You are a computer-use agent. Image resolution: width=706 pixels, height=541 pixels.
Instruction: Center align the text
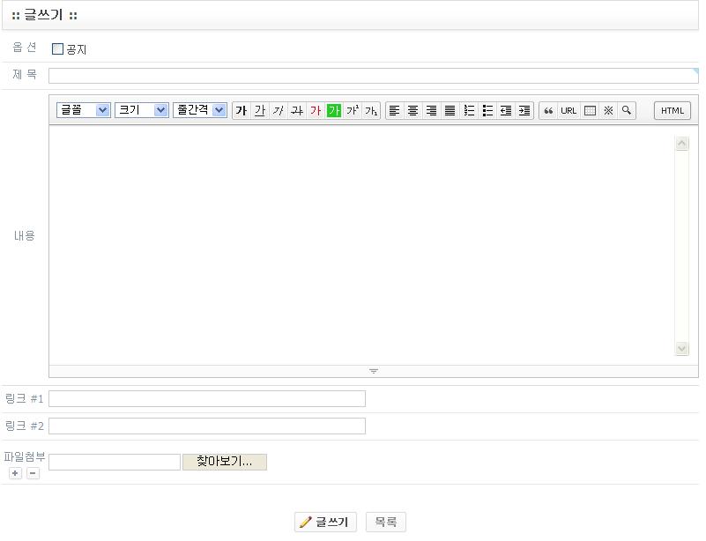click(x=412, y=111)
